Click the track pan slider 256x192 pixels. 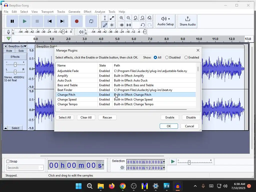click(x=15, y=72)
